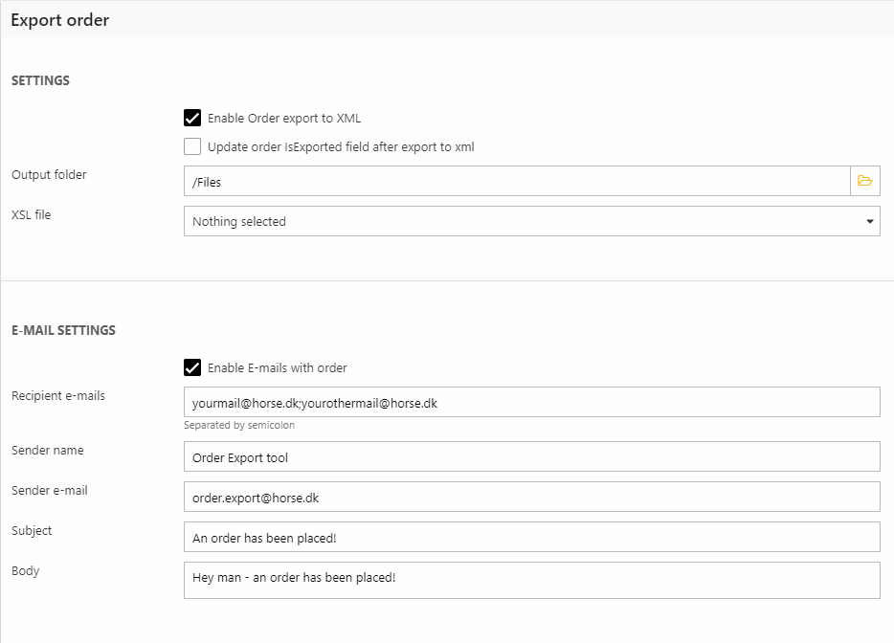Disable Enable Order export to XML checkbox
This screenshot has height=643, width=894.
tap(192, 119)
